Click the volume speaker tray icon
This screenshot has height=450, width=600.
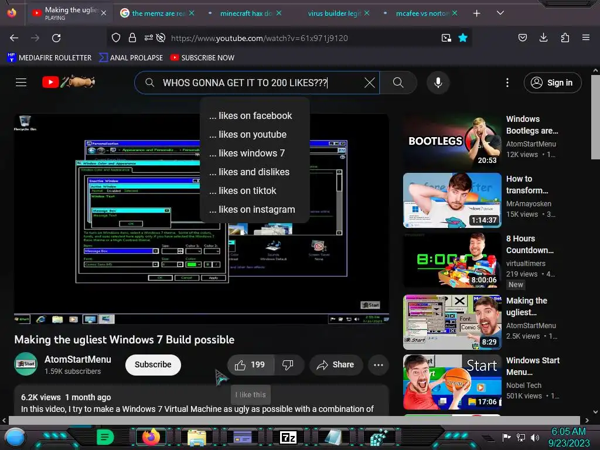pos(535,437)
